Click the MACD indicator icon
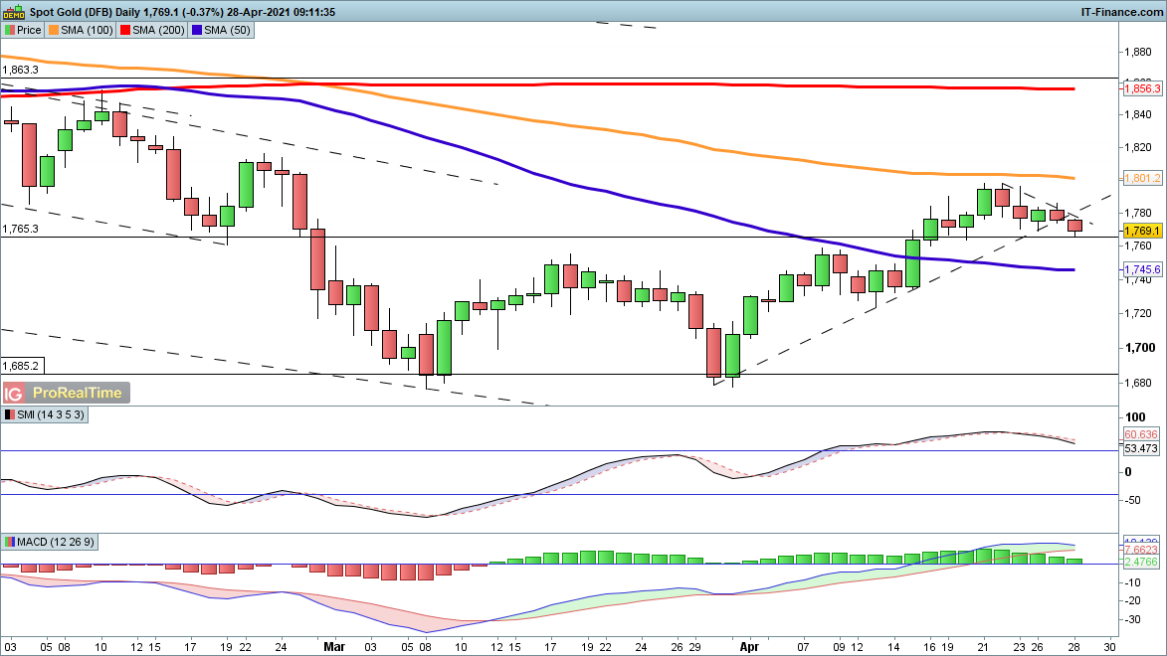The height and width of the screenshot is (656, 1167). pyautogui.click(x=10, y=542)
